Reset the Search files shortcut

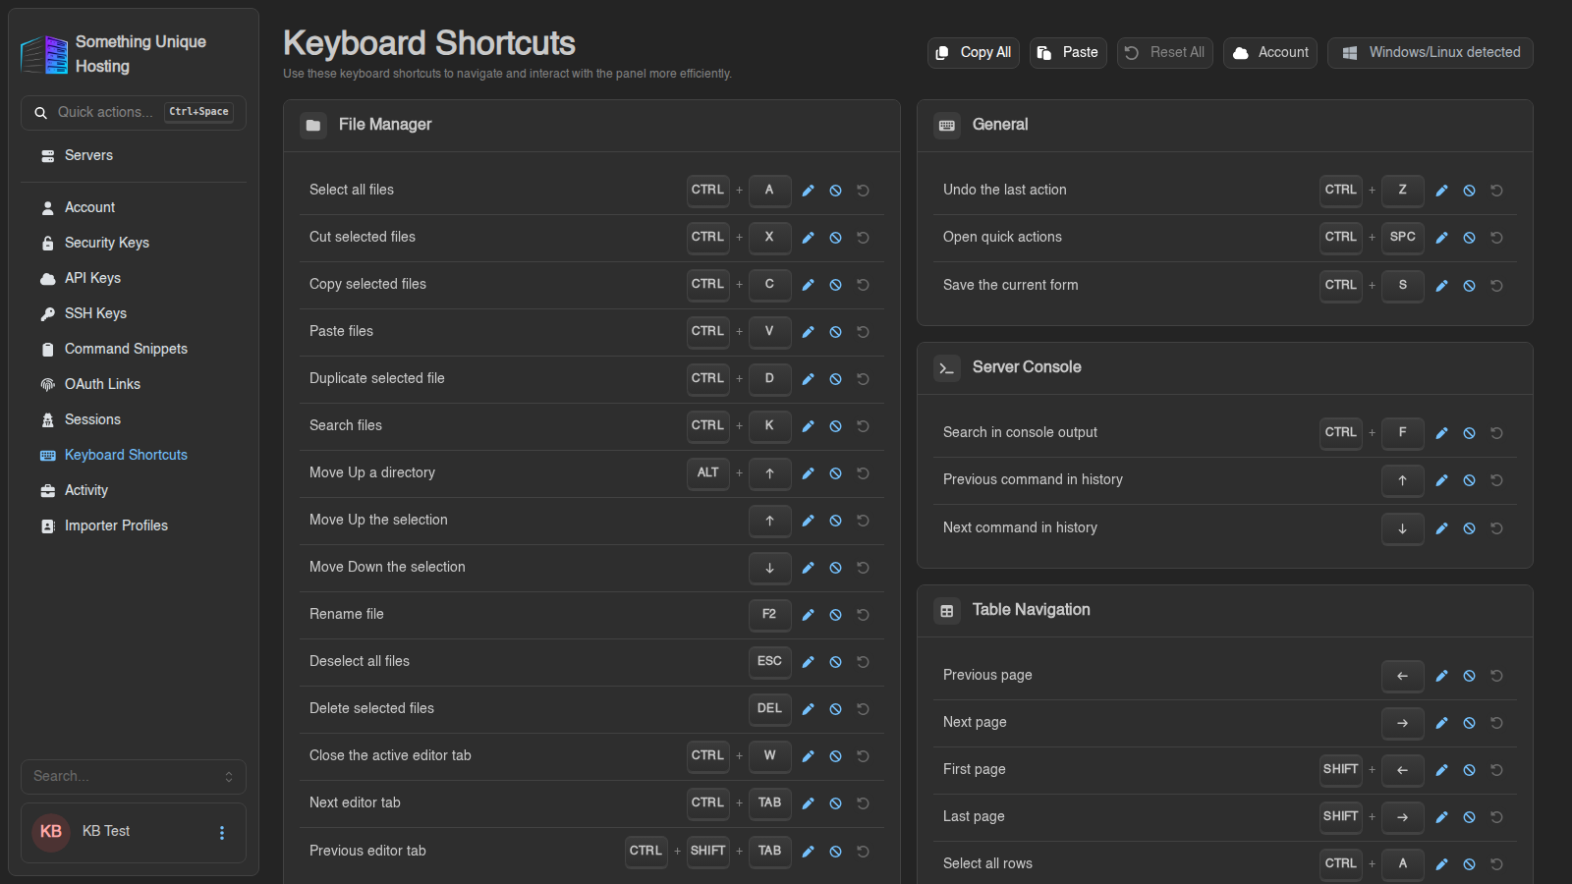(x=863, y=426)
